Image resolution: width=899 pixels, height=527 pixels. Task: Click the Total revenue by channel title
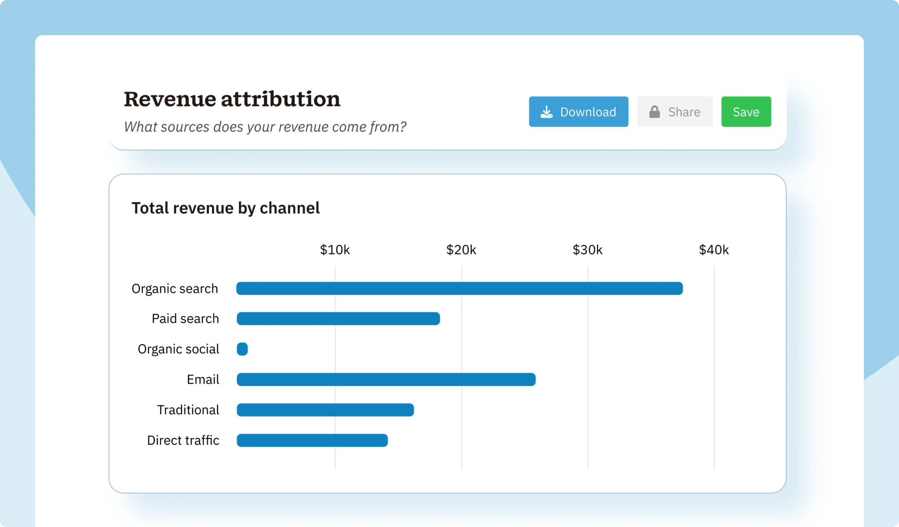click(226, 208)
